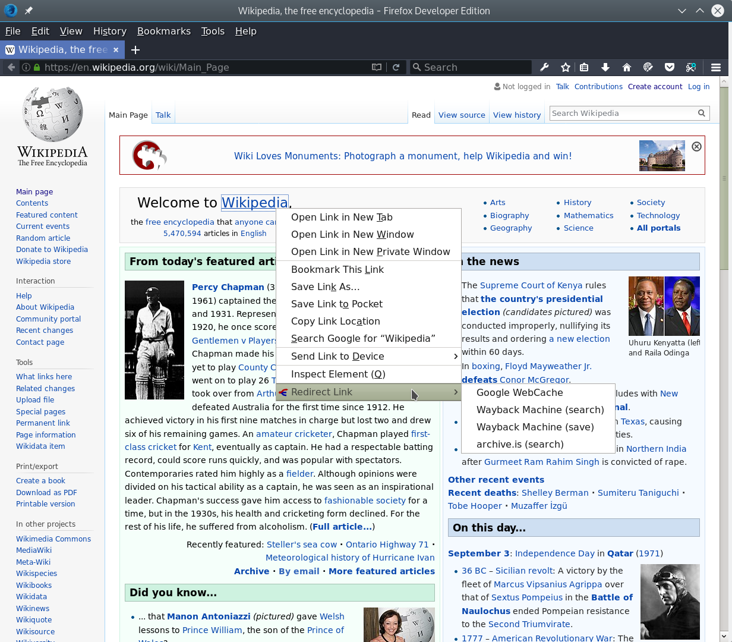Close the Wikipedia tab
Screen dimensions: 732x642
(x=116, y=50)
